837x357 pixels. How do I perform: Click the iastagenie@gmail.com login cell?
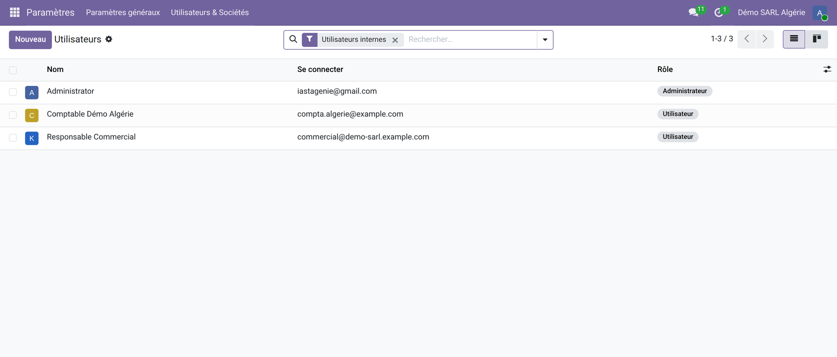pos(337,91)
